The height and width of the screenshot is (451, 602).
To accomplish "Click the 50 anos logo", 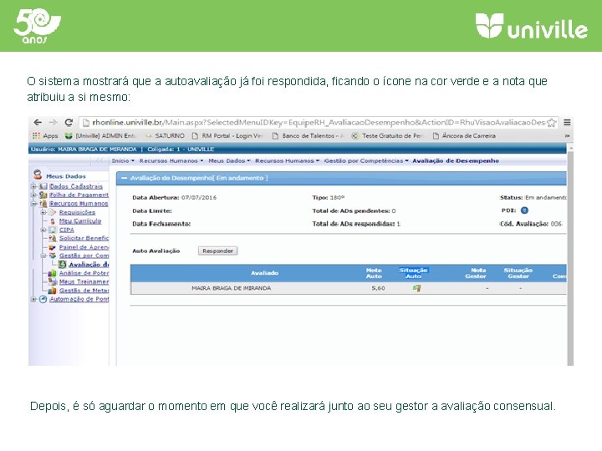I will click(37, 26).
